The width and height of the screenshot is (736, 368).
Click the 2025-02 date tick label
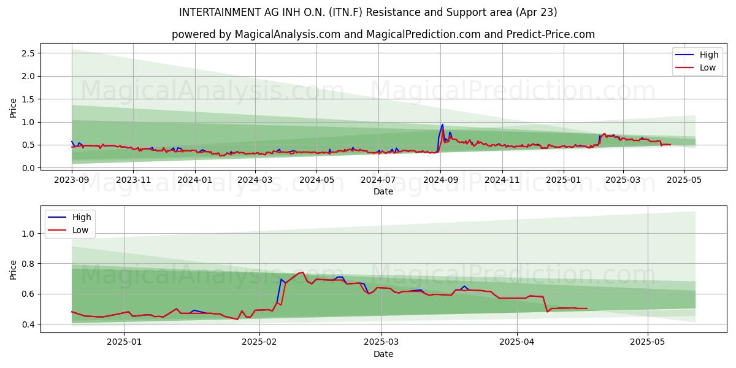point(259,342)
